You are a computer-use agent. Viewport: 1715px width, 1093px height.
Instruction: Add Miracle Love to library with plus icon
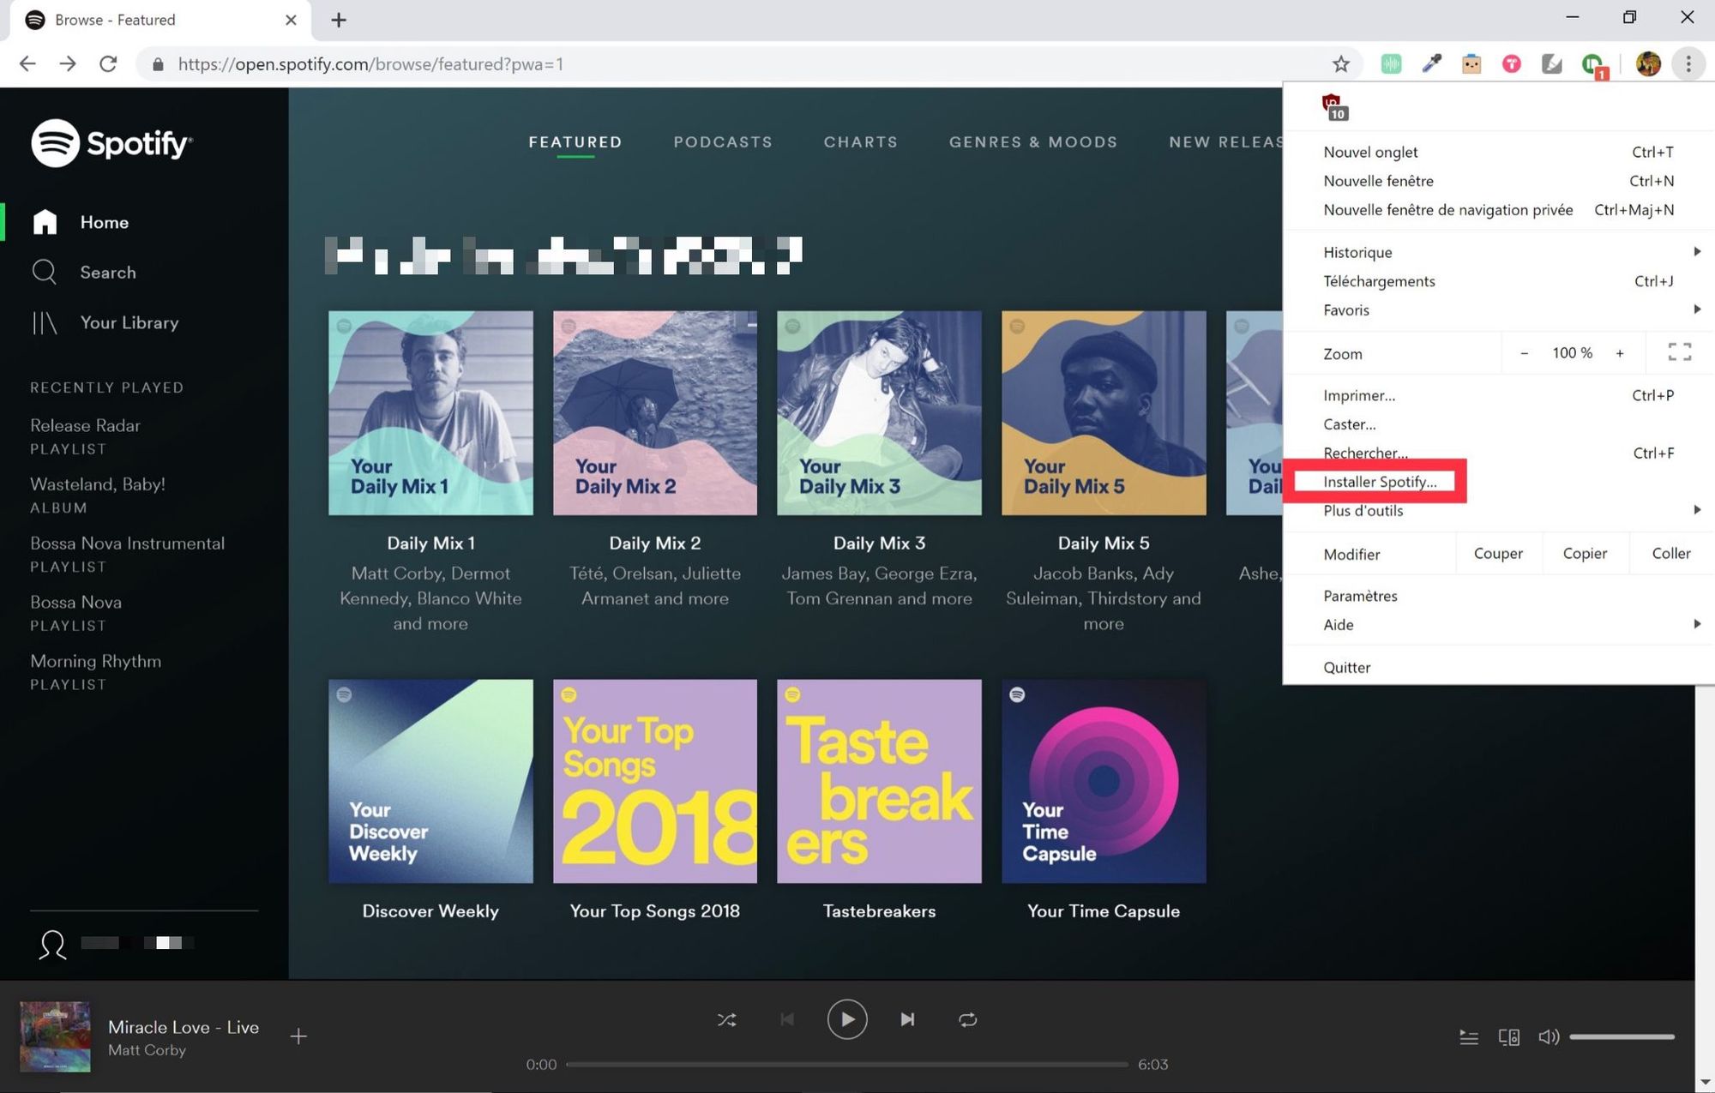[298, 1036]
